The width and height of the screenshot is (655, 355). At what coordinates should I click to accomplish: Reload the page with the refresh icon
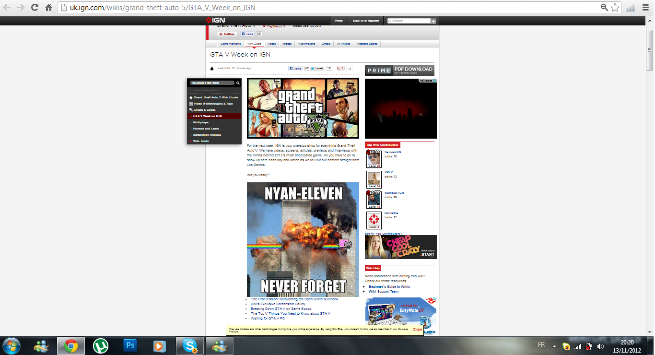pyautogui.click(x=35, y=8)
